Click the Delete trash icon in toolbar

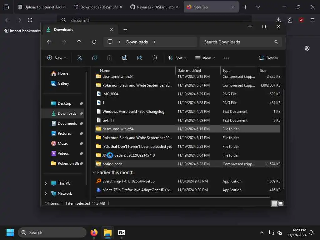155,58
